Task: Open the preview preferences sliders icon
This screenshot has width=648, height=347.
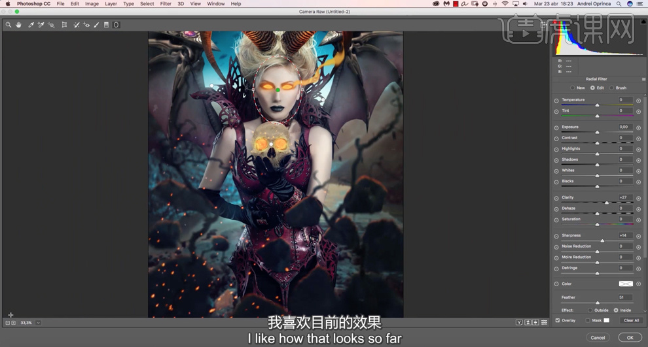Action: coord(545,322)
